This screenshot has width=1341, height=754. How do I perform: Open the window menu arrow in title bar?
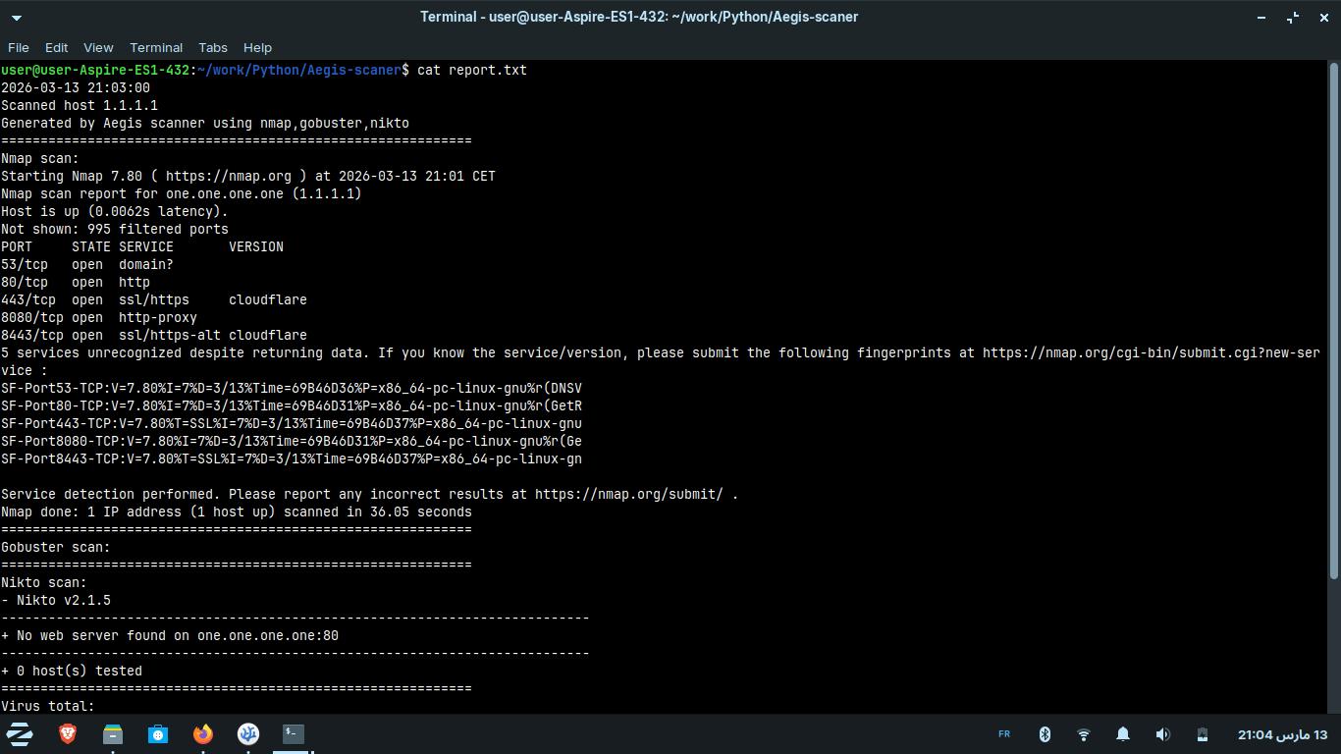coord(17,17)
